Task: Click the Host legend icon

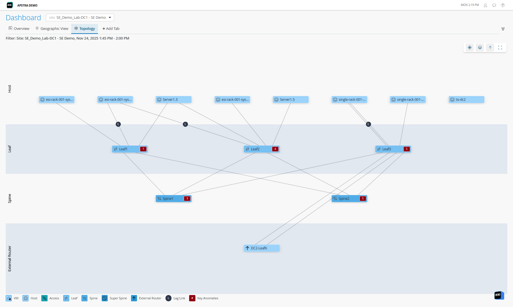Action: point(26,298)
